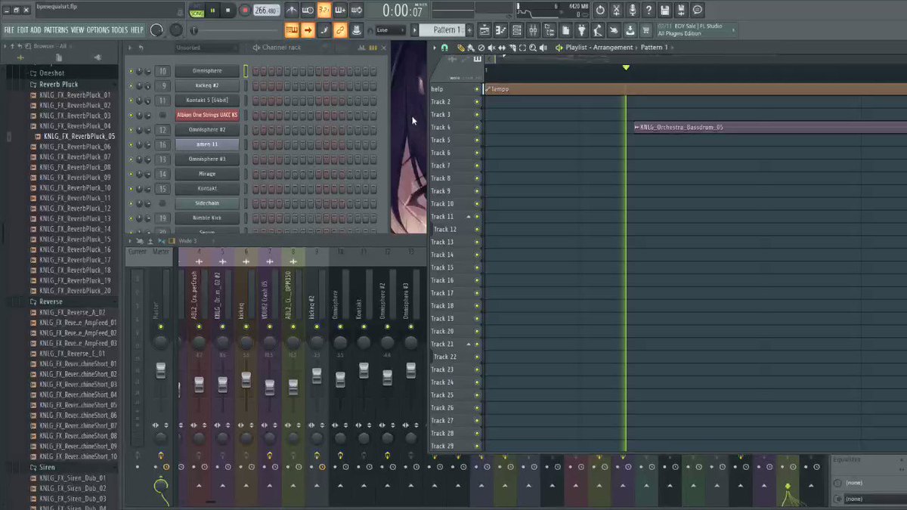Collapse the Reverb Pluck folder

59,85
